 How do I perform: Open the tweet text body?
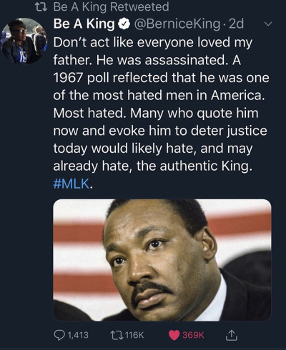pos(161,113)
